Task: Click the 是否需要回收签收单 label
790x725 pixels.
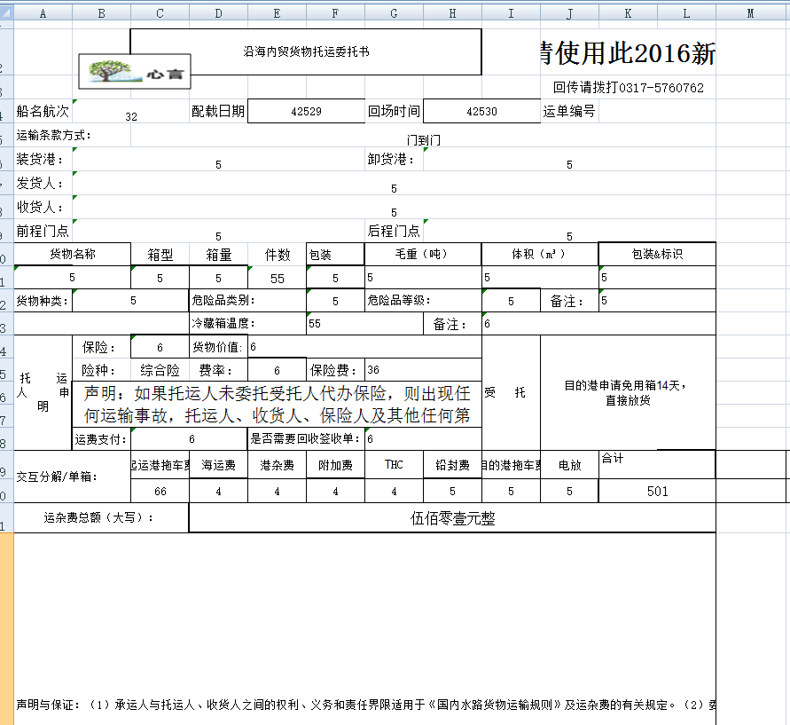Action: [306, 439]
